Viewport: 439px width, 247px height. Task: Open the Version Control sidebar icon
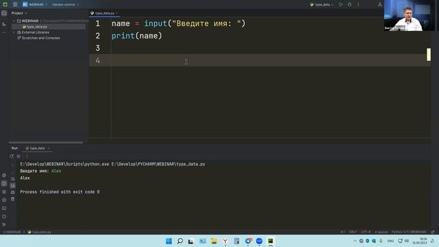[x=4, y=224]
